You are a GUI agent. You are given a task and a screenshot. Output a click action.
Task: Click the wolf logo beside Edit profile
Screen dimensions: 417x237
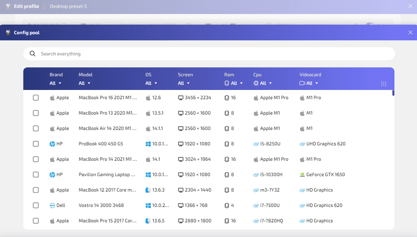[8, 6]
